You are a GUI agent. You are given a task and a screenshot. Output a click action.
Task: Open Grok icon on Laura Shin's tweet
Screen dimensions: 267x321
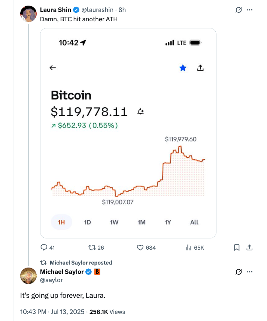(239, 10)
